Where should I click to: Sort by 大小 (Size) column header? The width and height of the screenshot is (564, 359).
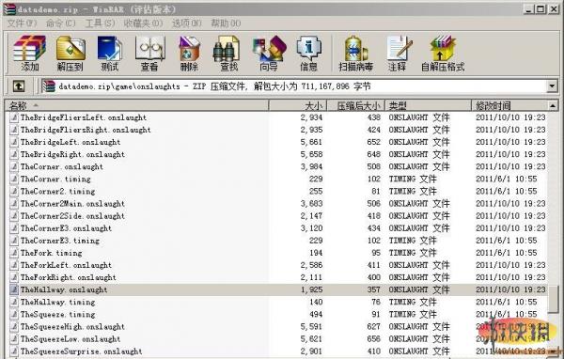(x=297, y=105)
